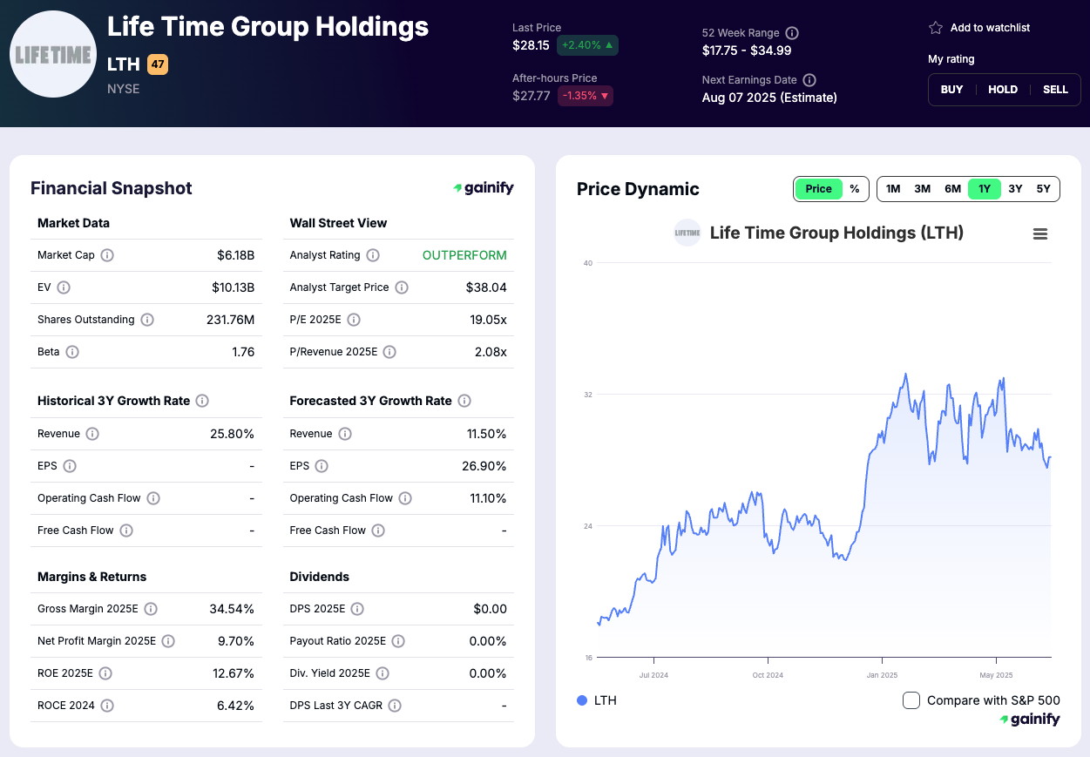This screenshot has width=1090, height=757.
Task: Select the 1Y time range
Action: [x=985, y=189]
